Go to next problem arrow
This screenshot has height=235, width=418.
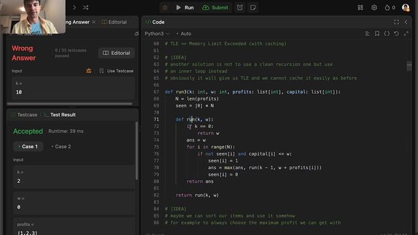(74, 7)
